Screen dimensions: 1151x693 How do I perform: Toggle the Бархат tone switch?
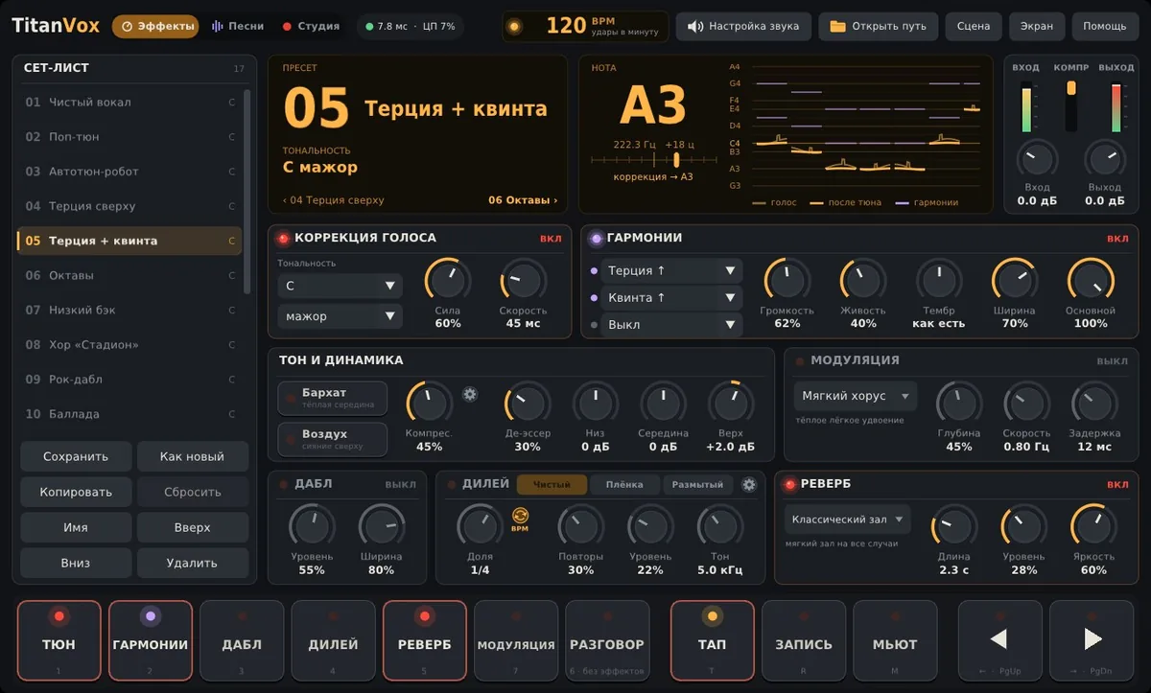(333, 398)
